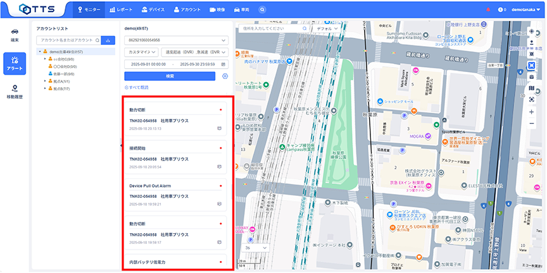Image resolution: width=547 pixels, height=273 pixels.
Task: Expand the 拠点B(7/7) tree node
Action: (45, 89)
